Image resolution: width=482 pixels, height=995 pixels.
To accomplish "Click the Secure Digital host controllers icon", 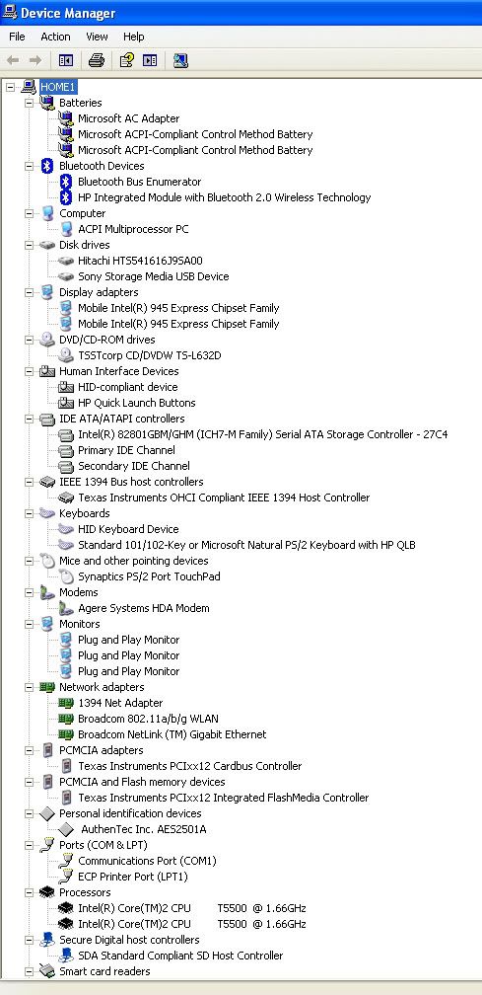I will tap(47, 939).
